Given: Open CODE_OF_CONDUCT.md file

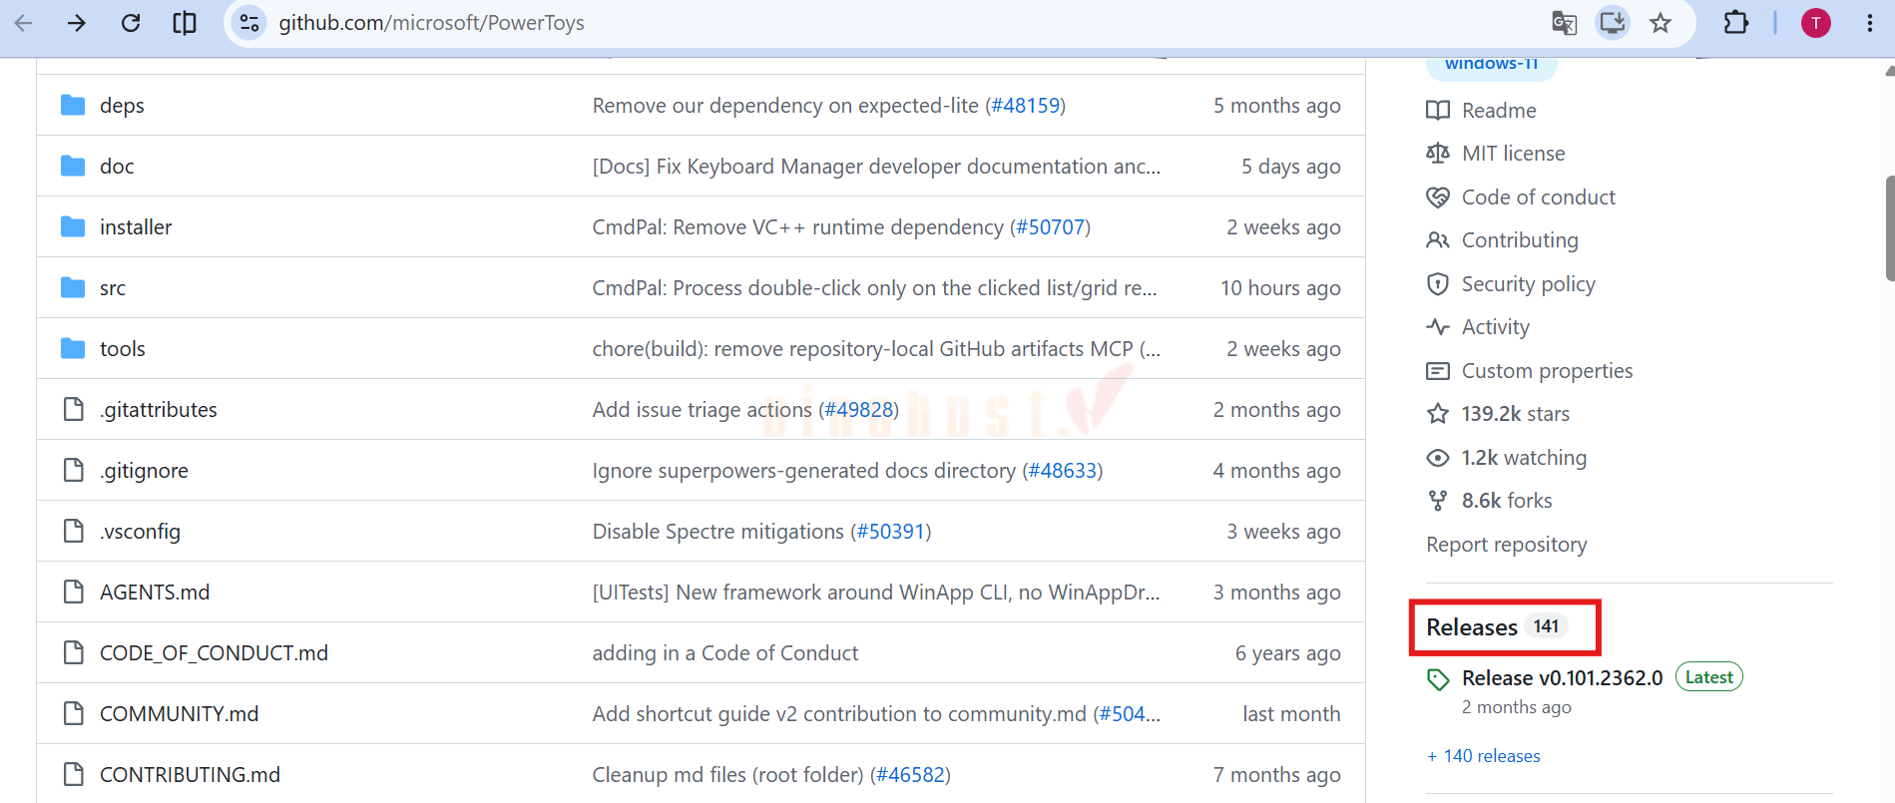Looking at the screenshot, I should pyautogui.click(x=214, y=653).
